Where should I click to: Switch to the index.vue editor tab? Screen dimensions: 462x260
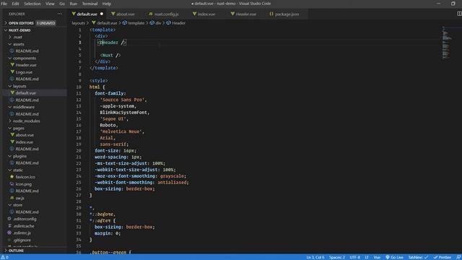(x=206, y=14)
